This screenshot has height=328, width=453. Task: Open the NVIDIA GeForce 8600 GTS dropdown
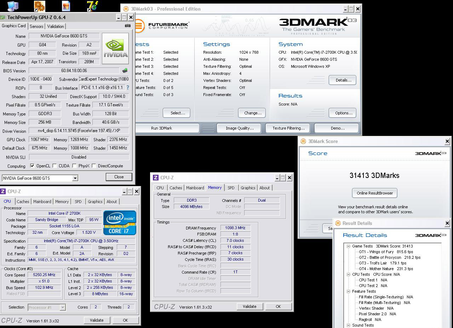click(75, 178)
